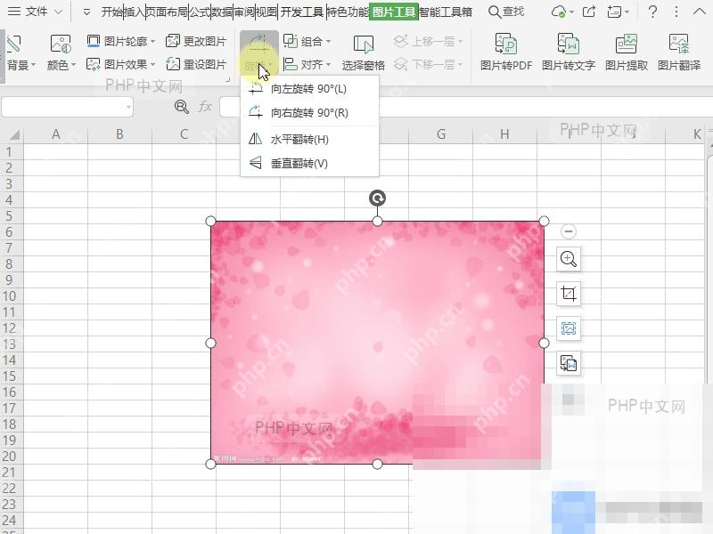Click the share icon in the title bar

coord(589,12)
